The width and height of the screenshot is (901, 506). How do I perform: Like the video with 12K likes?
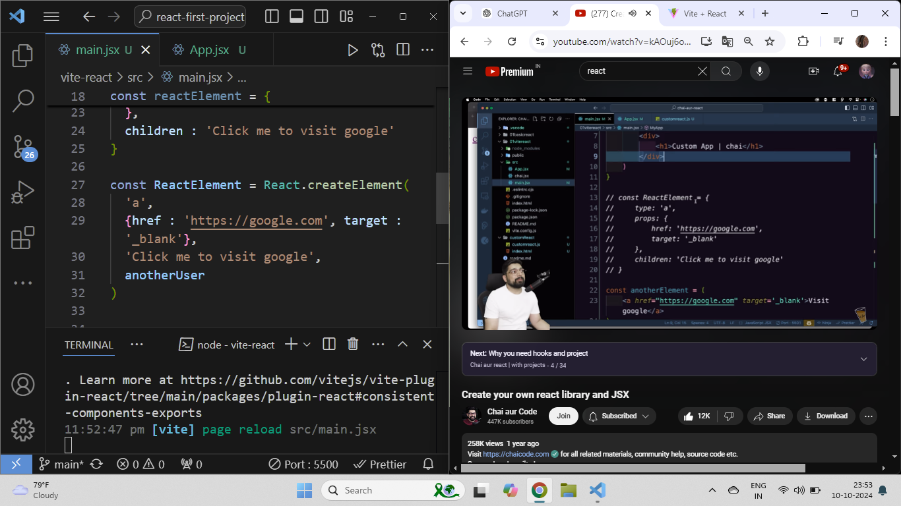[x=698, y=416]
